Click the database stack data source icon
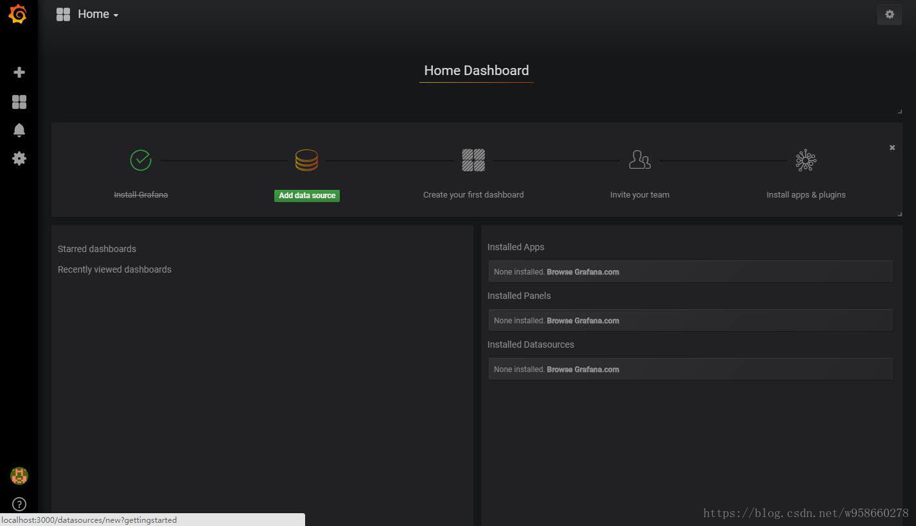 [x=306, y=160]
